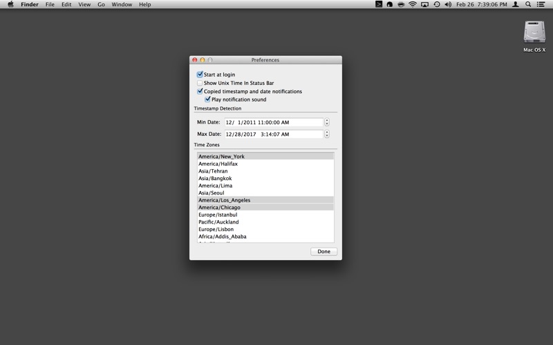Select Asia/Bangkok time zone

click(265, 178)
